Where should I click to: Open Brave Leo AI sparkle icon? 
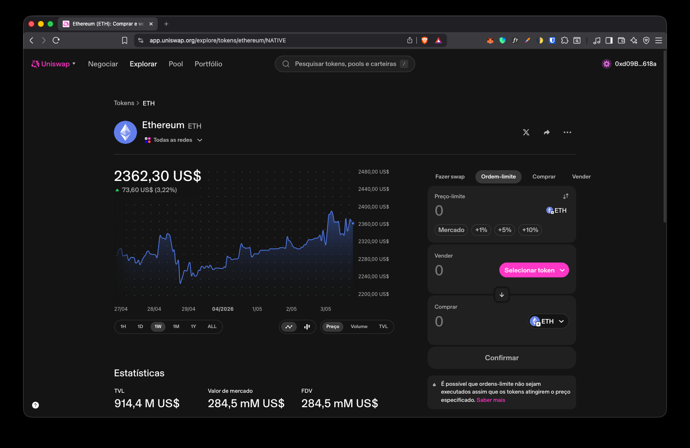[634, 40]
